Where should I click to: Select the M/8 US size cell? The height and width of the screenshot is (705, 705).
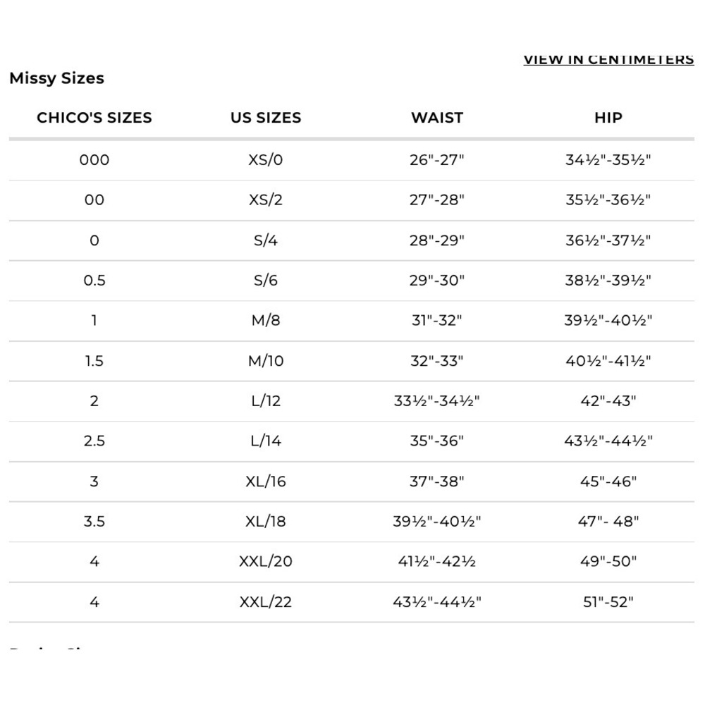(266, 320)
